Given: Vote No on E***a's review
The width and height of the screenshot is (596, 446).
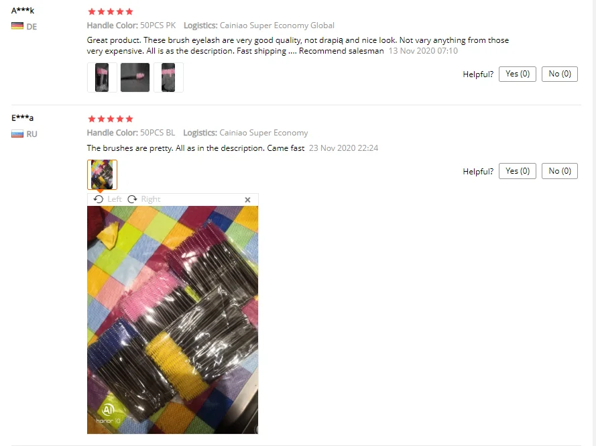Looking at the screenshot, I should pos(560,171).
